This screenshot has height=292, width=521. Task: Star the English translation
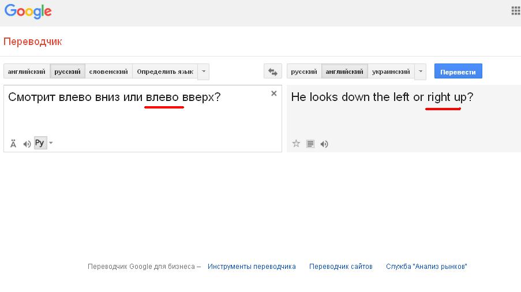pyautogui.click(x=296, y=144)
